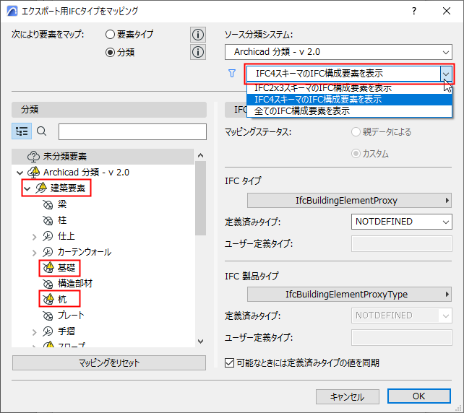Select the 杭 tree item
This screenshot has height=413, width=464.
pos(62,300)
